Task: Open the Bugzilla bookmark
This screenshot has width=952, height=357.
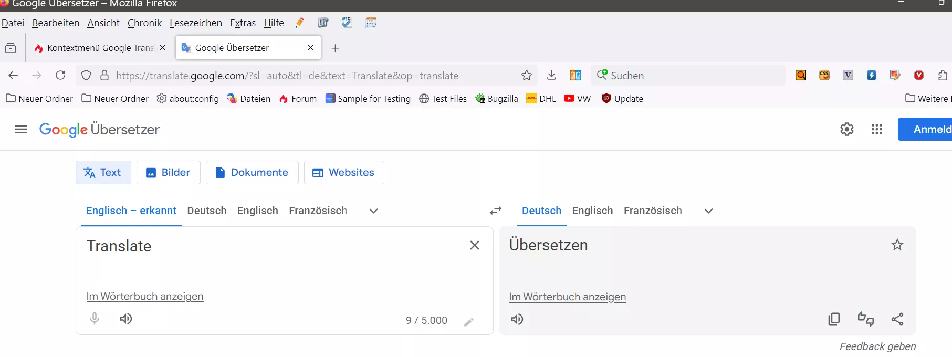Action: click(x=497, y=99)
